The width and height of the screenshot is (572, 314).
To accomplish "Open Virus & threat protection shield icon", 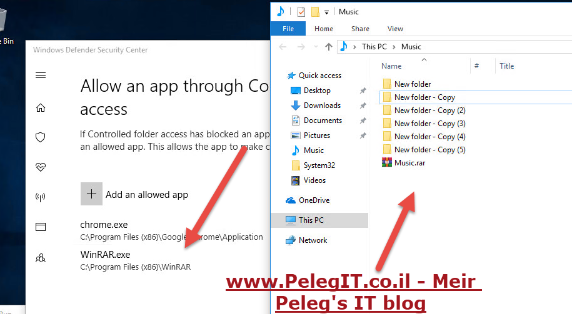I will (41, 137).
